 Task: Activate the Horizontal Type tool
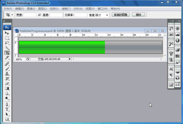tap(7, 109)
